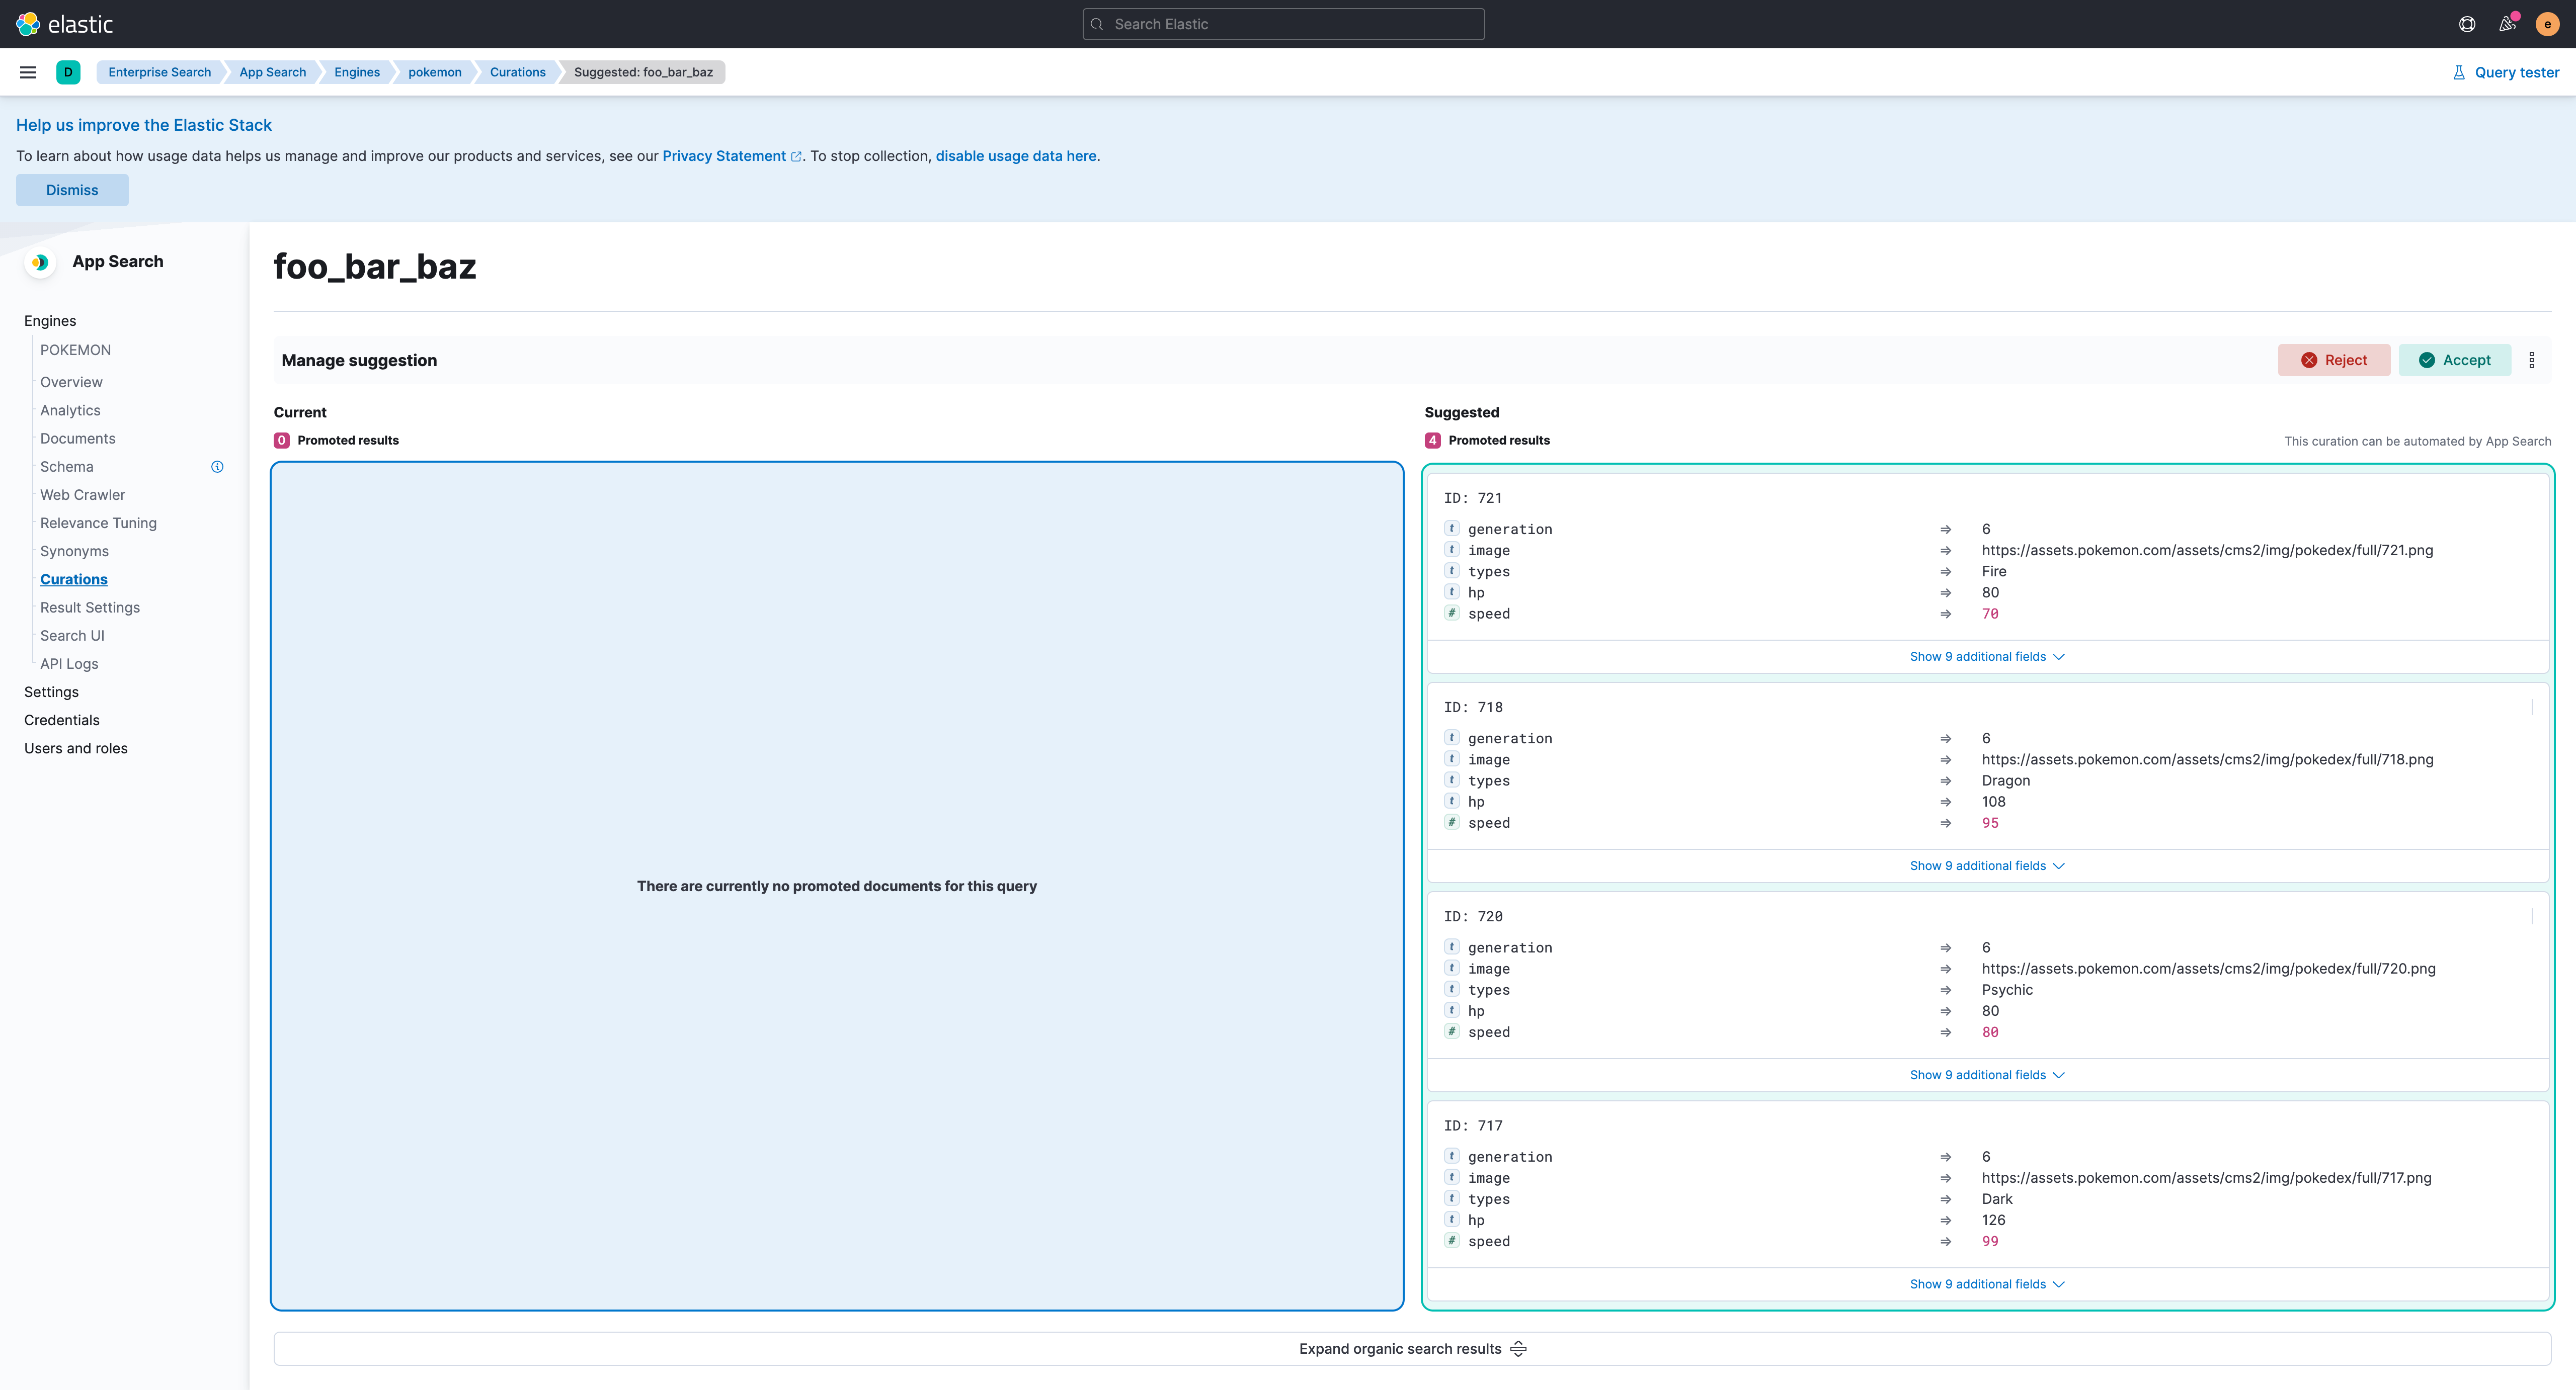
Task: Open the Query tester
Action: 2506,72
